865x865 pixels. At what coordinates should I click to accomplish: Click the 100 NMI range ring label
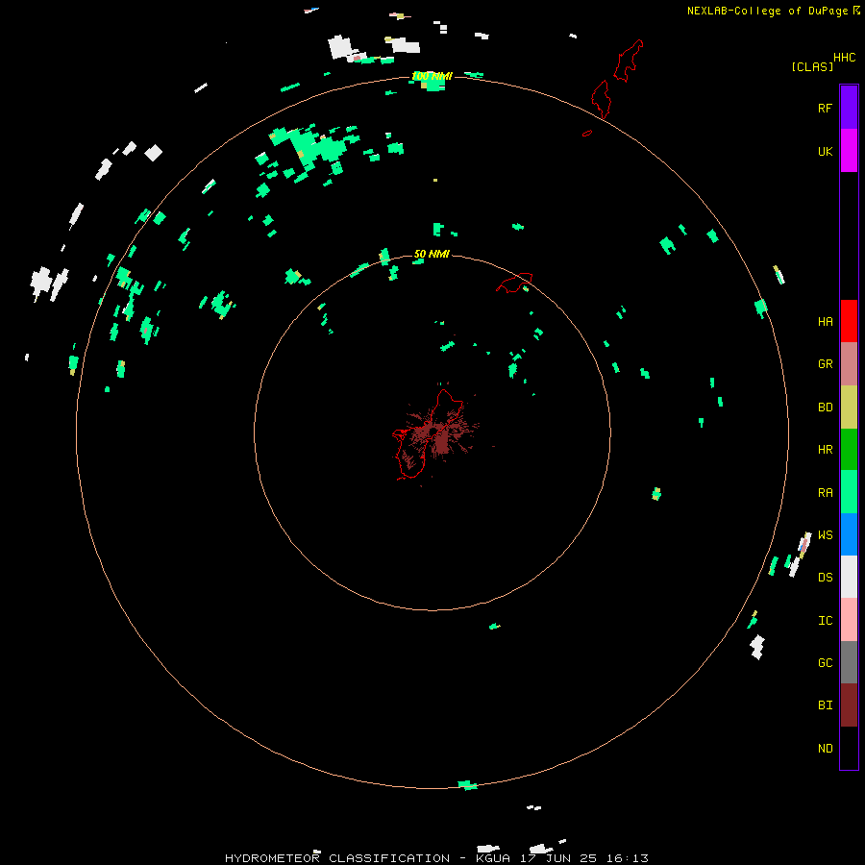432,76
